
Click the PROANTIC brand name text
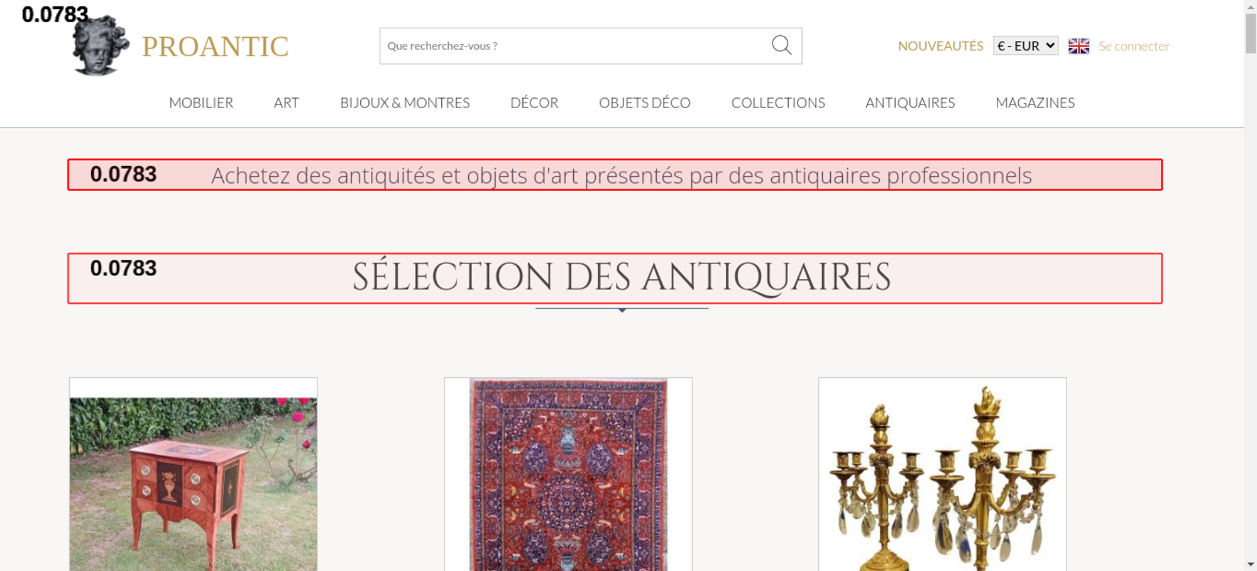(215, 47)
